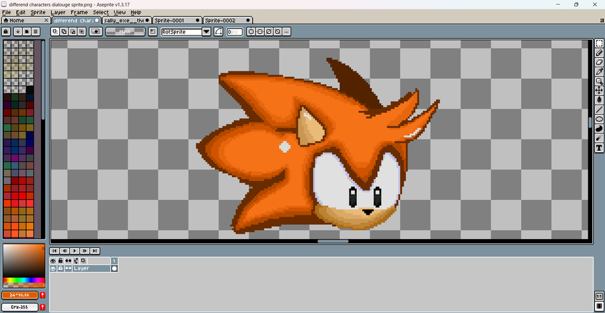Select the Text tool
The width and height of the screenshot is (605, 313).
[x=599, y=147]
